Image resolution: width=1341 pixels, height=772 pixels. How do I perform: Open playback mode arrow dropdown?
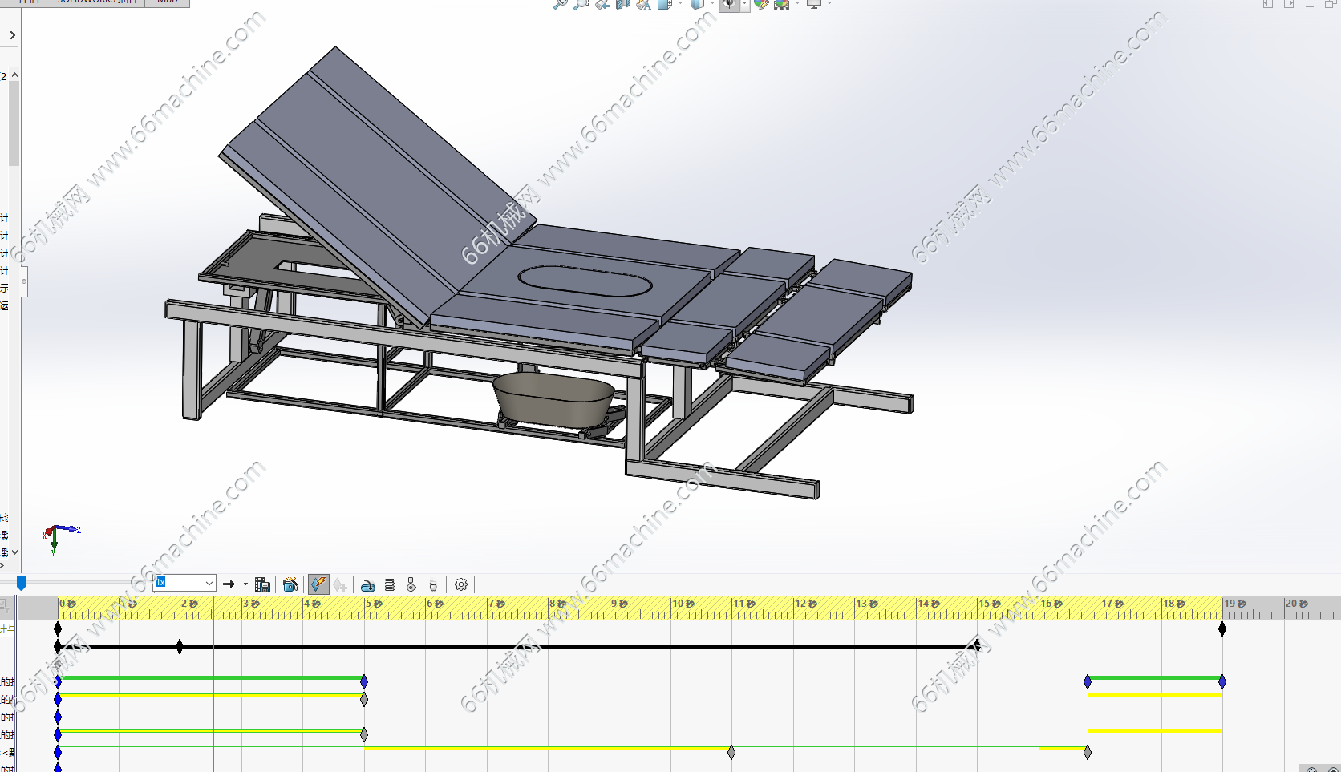pyautogui.click(x=245, y=584)
